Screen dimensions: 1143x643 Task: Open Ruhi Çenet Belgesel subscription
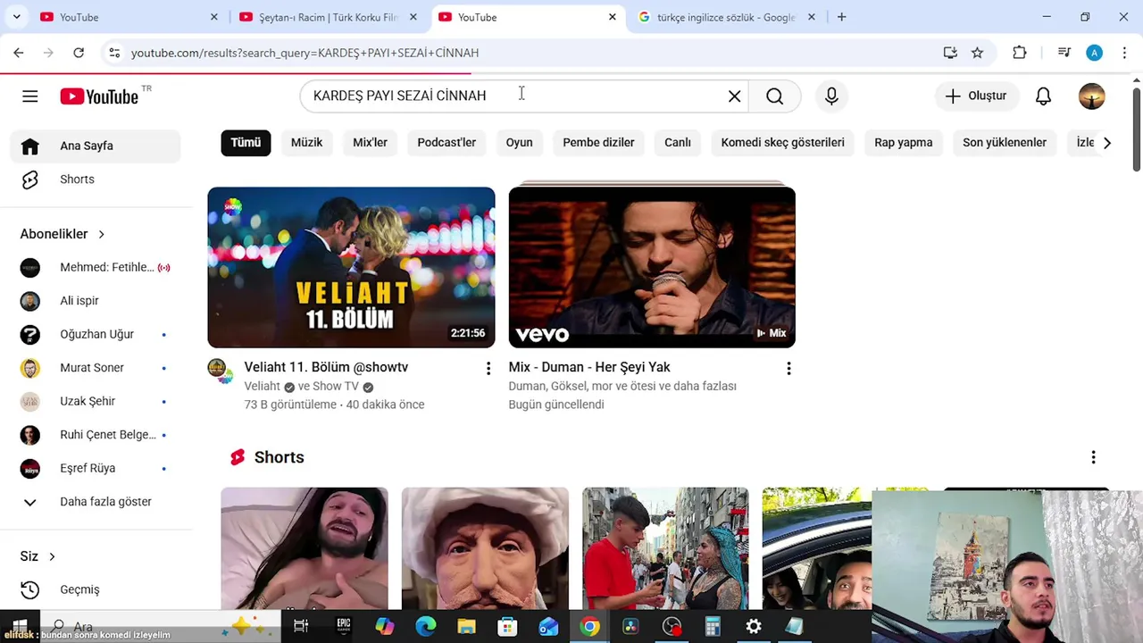click(x=96, y=435)
